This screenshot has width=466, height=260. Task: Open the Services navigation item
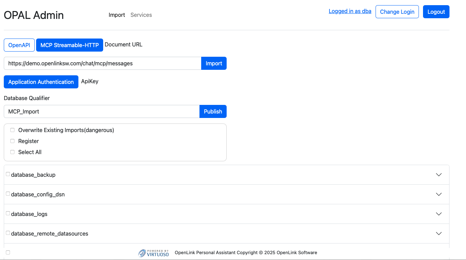coord(141,15)
